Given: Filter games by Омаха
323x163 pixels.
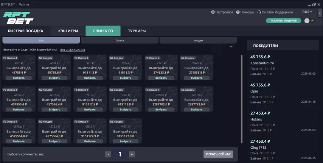Looking at the screenshot, I should [120, 40].
